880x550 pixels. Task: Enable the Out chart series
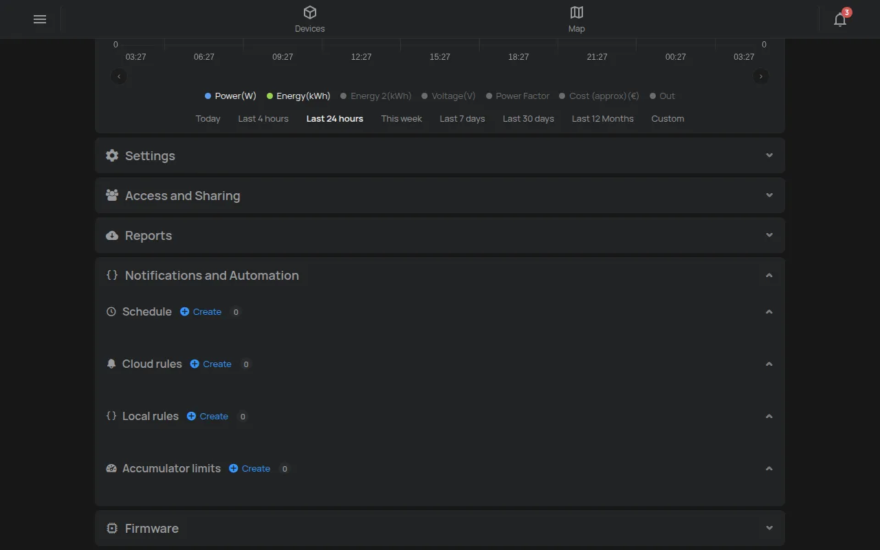coord(663,96)
